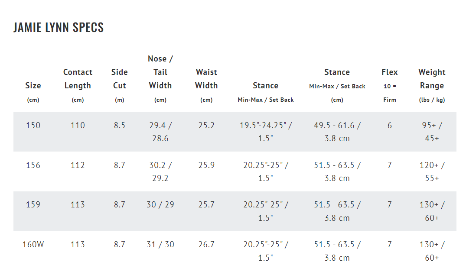Click the JAMIE LYNN SPECS heading
Image resolution: width=466 pixels, height=278 pixels.
click(x=59, y=27)
